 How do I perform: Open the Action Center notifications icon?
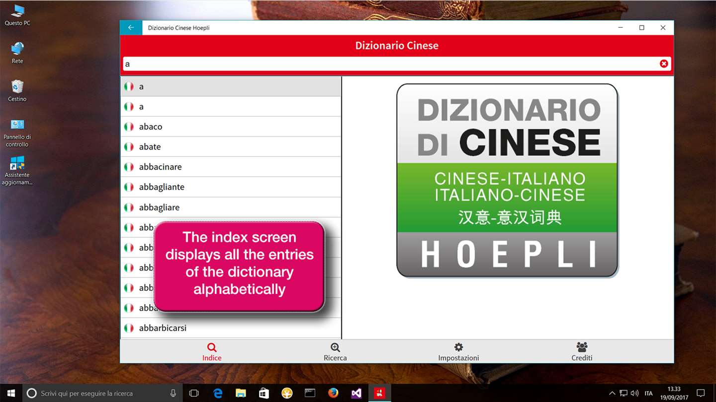pyautogui.click(x=701, y=393)
